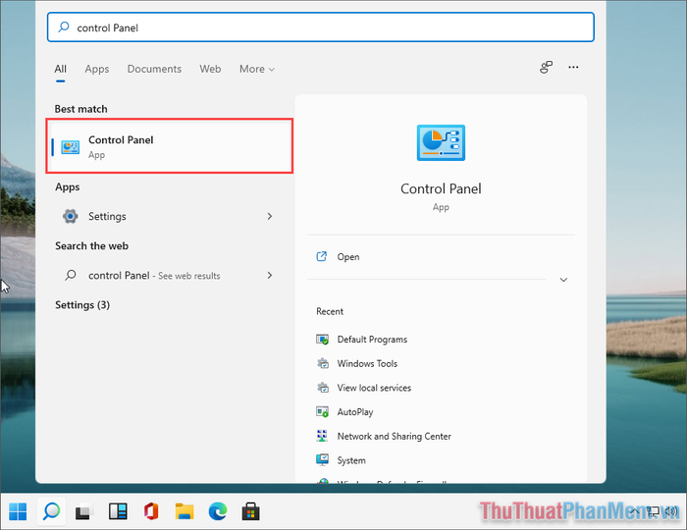Click the web search magnifier icon

click(70, 276)
